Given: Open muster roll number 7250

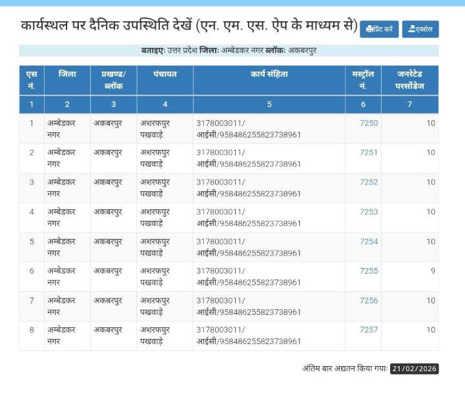Looking at the screenshot, I should (369, 123).
